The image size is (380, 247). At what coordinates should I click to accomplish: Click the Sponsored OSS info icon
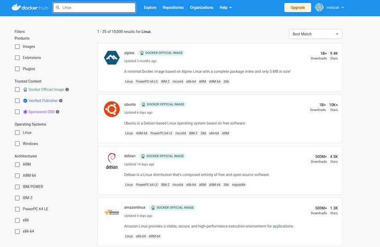(58, 112)
